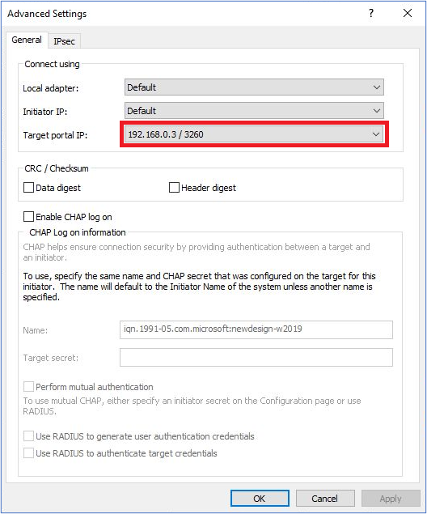
Task: Check Use RADIUS to authenticate target credentials
Action: [29, 453]
